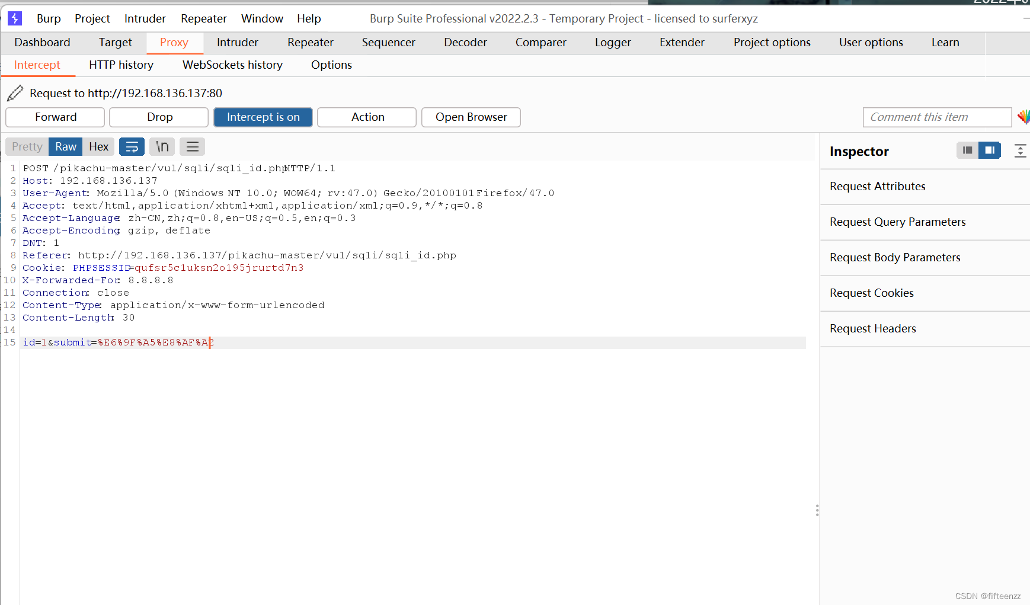Click the Referer header line
1030x605 pixels.
coord(239,255)
